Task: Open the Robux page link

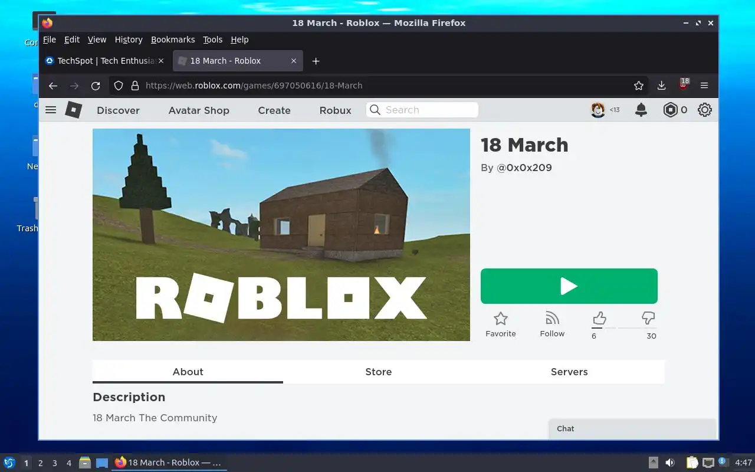Action: tap(335, 110)
